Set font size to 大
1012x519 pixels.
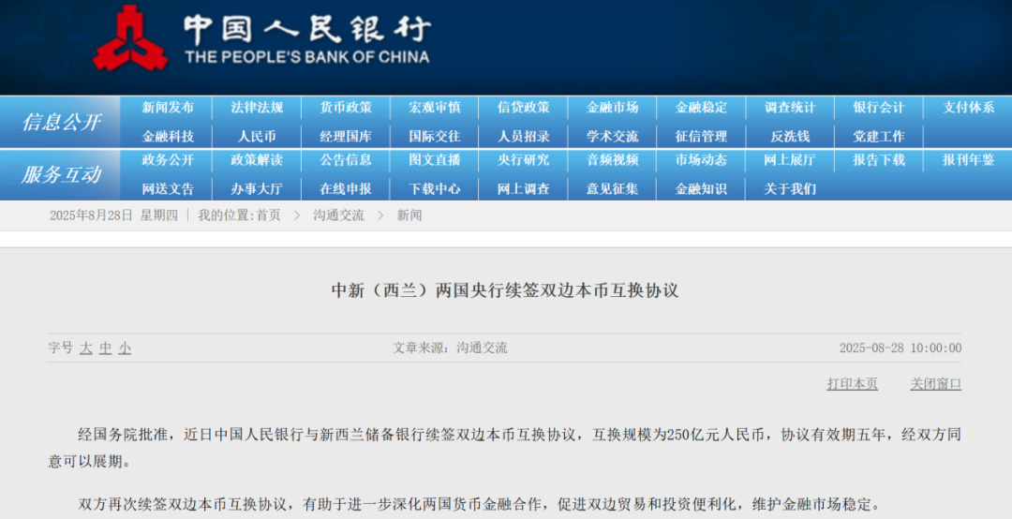coord(86,348)
